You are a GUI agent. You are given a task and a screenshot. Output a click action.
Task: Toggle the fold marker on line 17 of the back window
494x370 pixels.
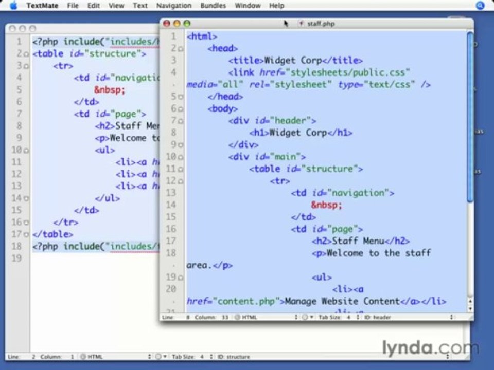click(x=26, y=235)
